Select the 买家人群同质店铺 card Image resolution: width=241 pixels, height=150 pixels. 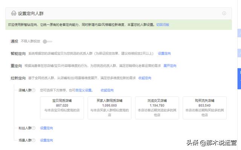point(110,108)
